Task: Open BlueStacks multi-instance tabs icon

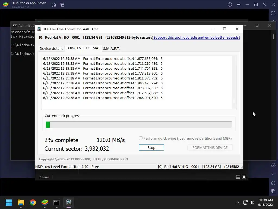Action: coord(62,5)
